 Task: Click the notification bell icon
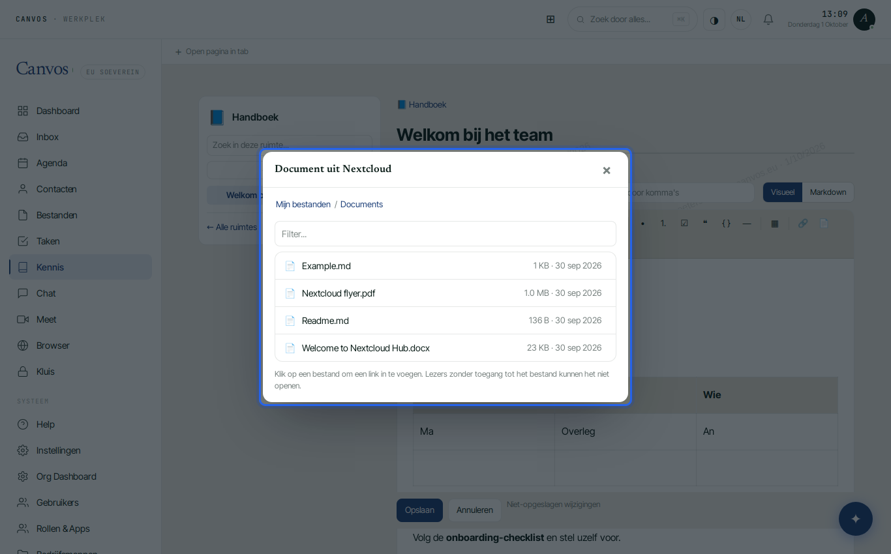pyautogui.click(x=768, y=20)
